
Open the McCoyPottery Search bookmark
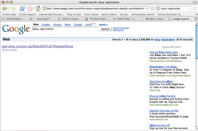(143, 14)
